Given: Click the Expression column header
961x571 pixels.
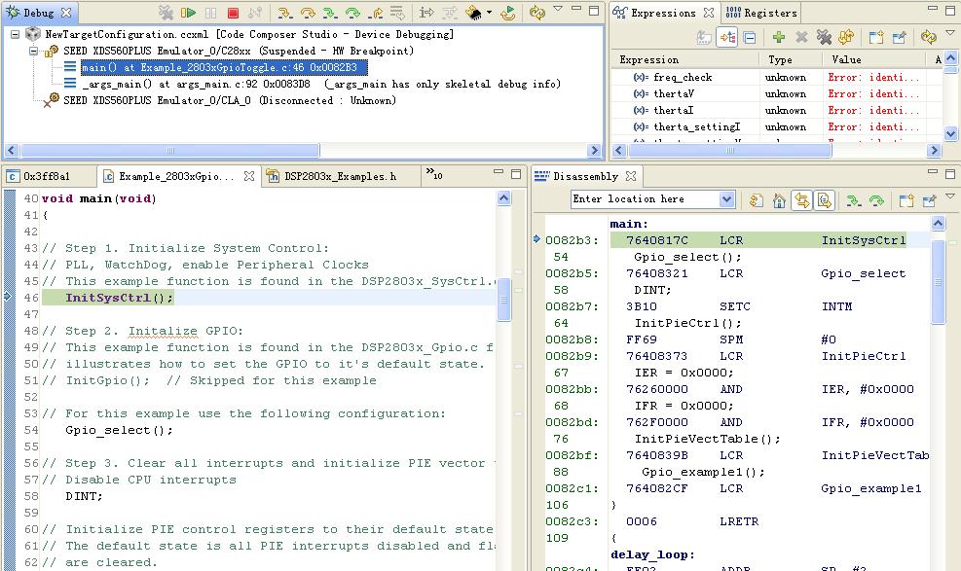Looking at the screenshot, I should click(x=684, y=59).
